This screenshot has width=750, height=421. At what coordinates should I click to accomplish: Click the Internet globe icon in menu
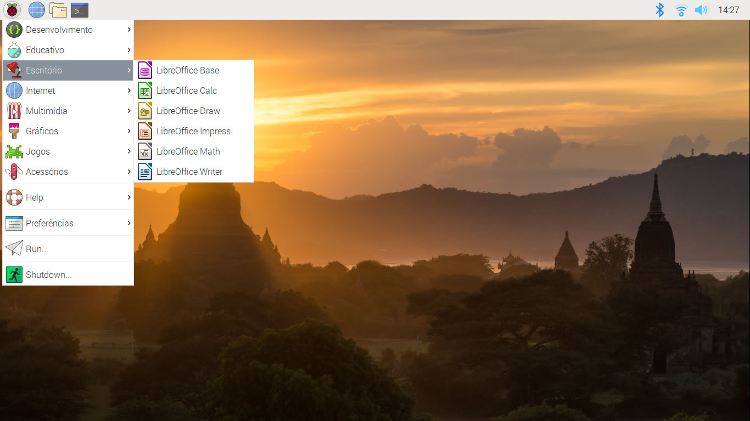[14, 90]
